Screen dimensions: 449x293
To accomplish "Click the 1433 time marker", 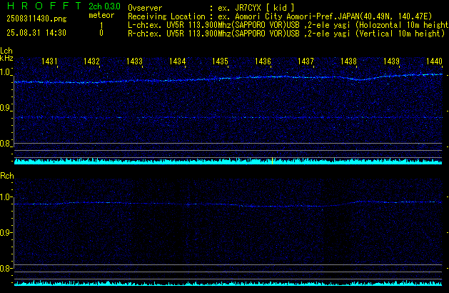I will (134, 61).
